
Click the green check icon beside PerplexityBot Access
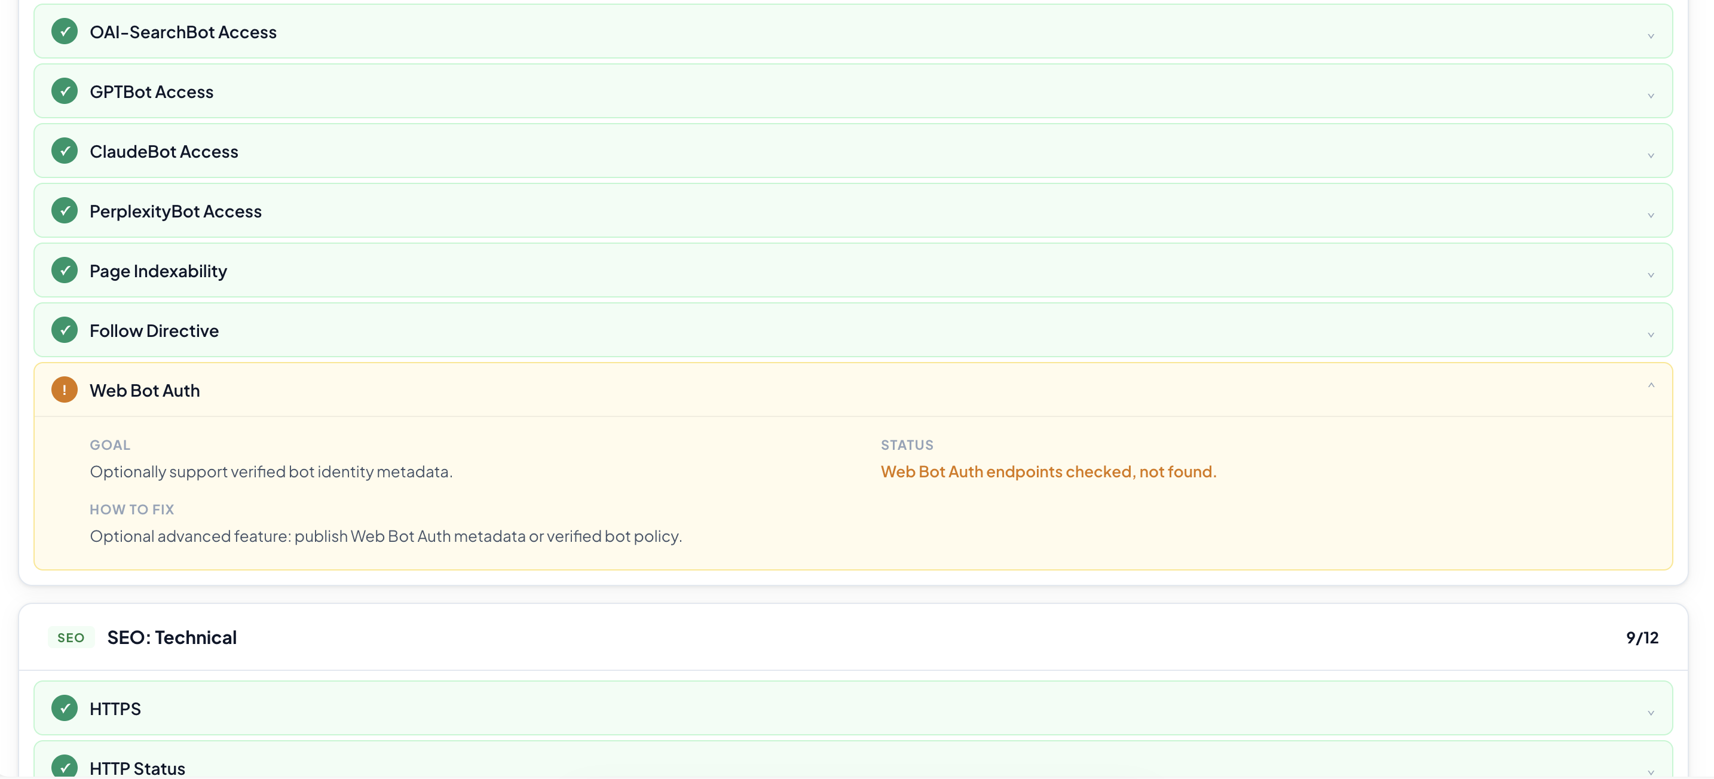(x=65, y=211)
